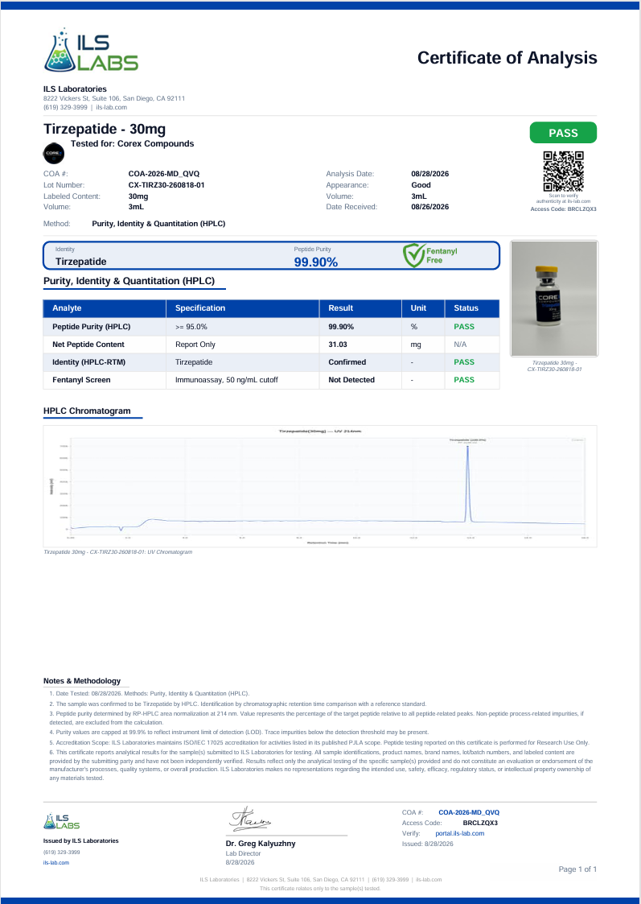The width and height of the screenshot is (641, 904).
Task: Click the Corex Compounds round logo
Action: [54, 153]
